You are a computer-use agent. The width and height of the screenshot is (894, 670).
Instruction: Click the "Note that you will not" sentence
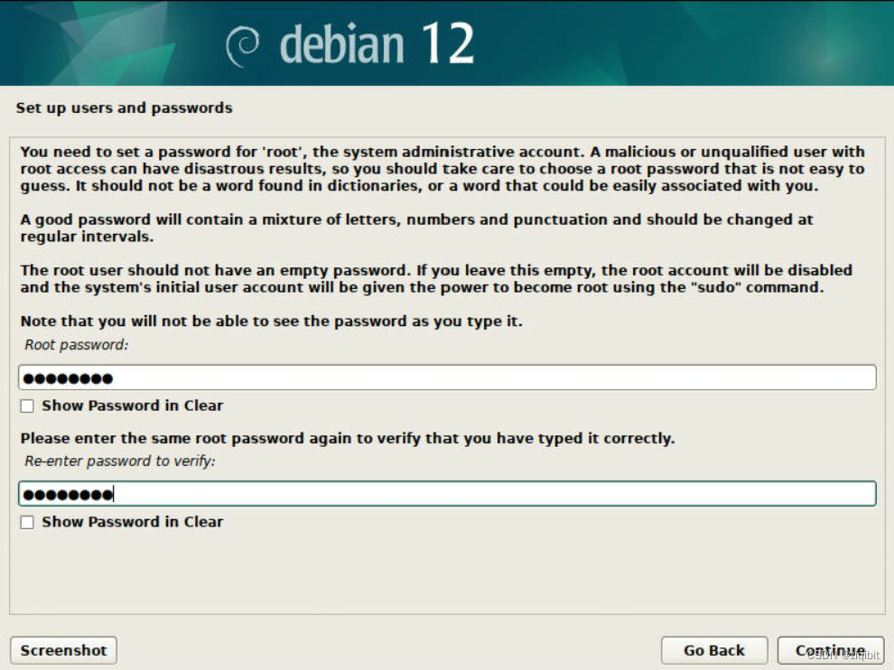click(x=271, y=321)
